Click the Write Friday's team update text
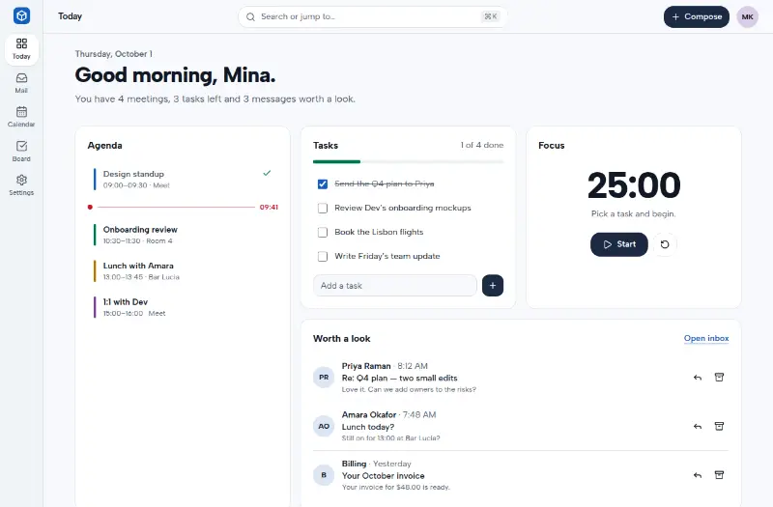773x507 pixels. [387, 256]
